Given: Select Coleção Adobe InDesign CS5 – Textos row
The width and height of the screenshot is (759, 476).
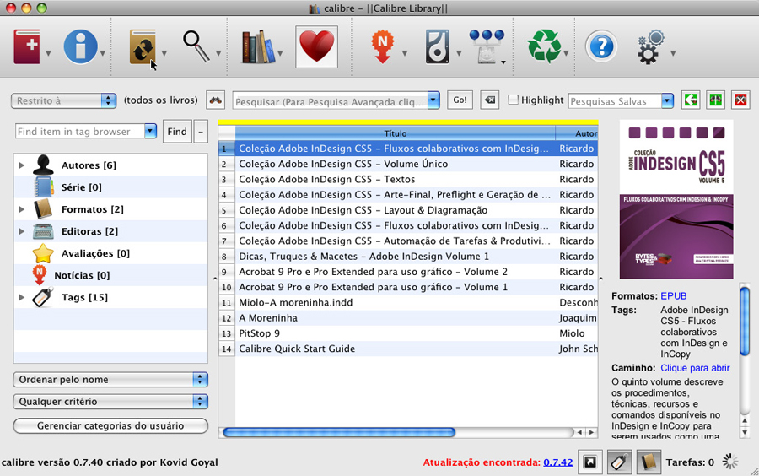Looking at the screenshot, I should pos(408,179).
